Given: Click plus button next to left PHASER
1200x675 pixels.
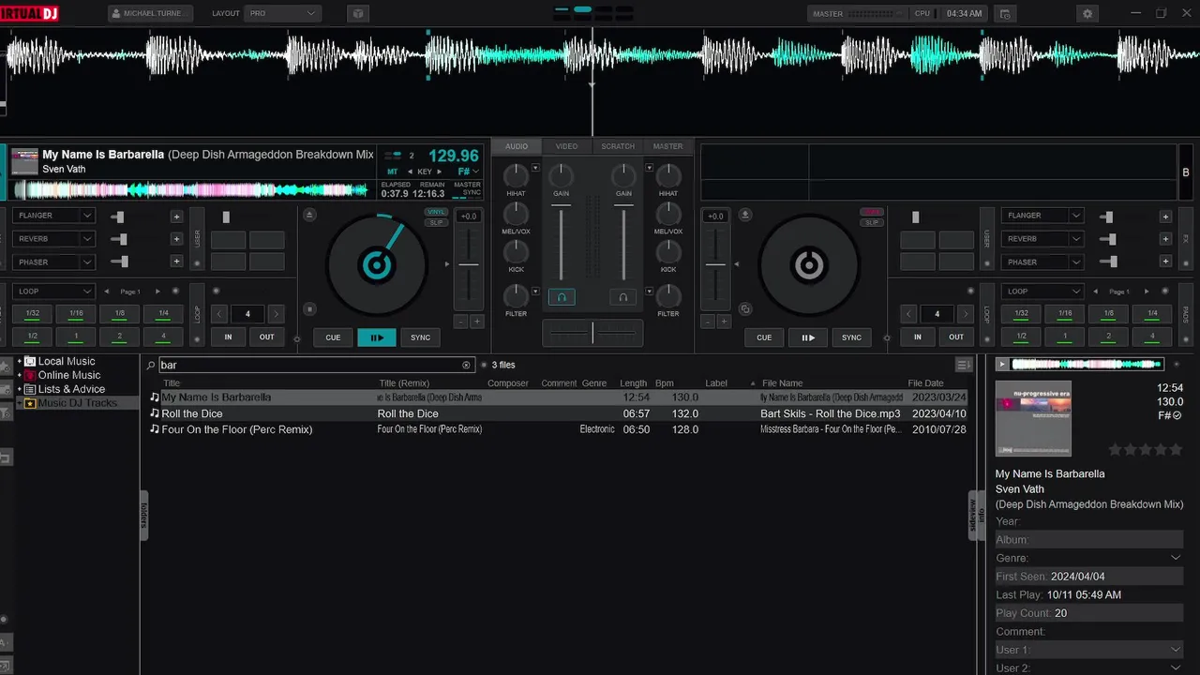Looking at the screenshot, I should [176, 262].
